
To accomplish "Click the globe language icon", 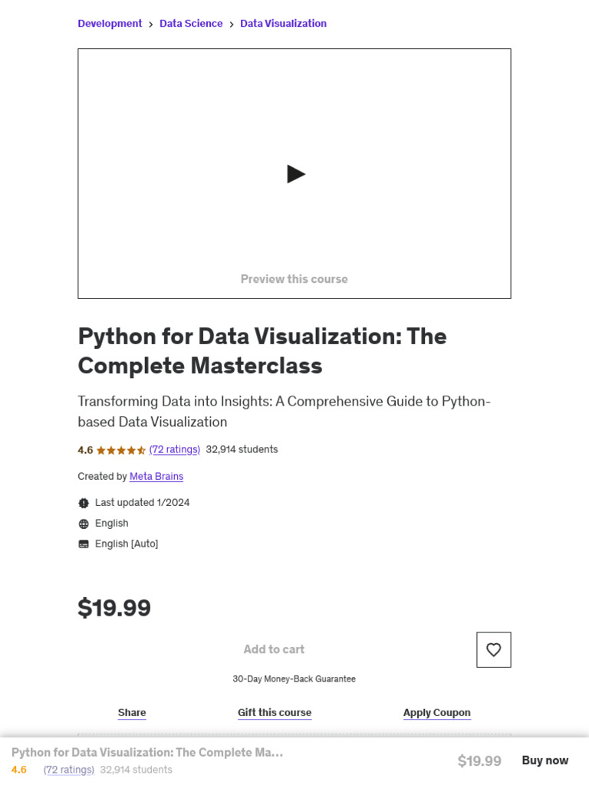I will (84, 524).
